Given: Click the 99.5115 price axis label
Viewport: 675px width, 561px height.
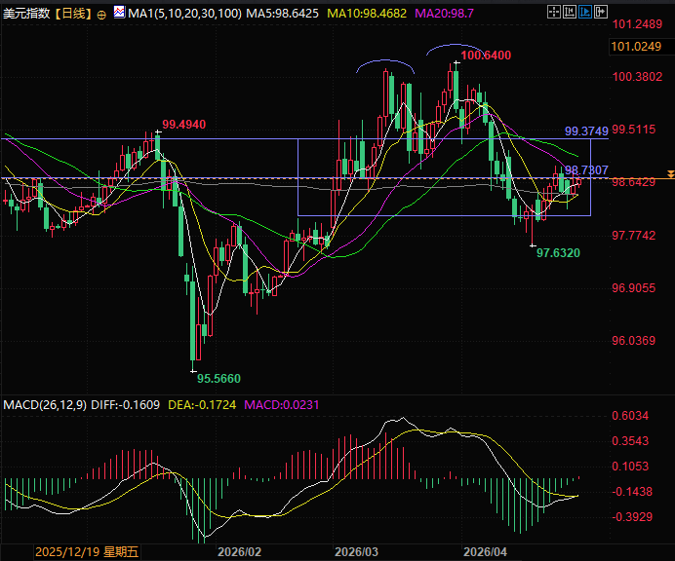Looking at the screenshot, I should [634, 130].
